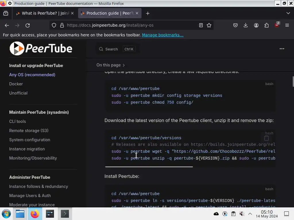Close the Production guide tab
Image resolution: width=294 pixels, height=220 pixels.
coord(137,13)
